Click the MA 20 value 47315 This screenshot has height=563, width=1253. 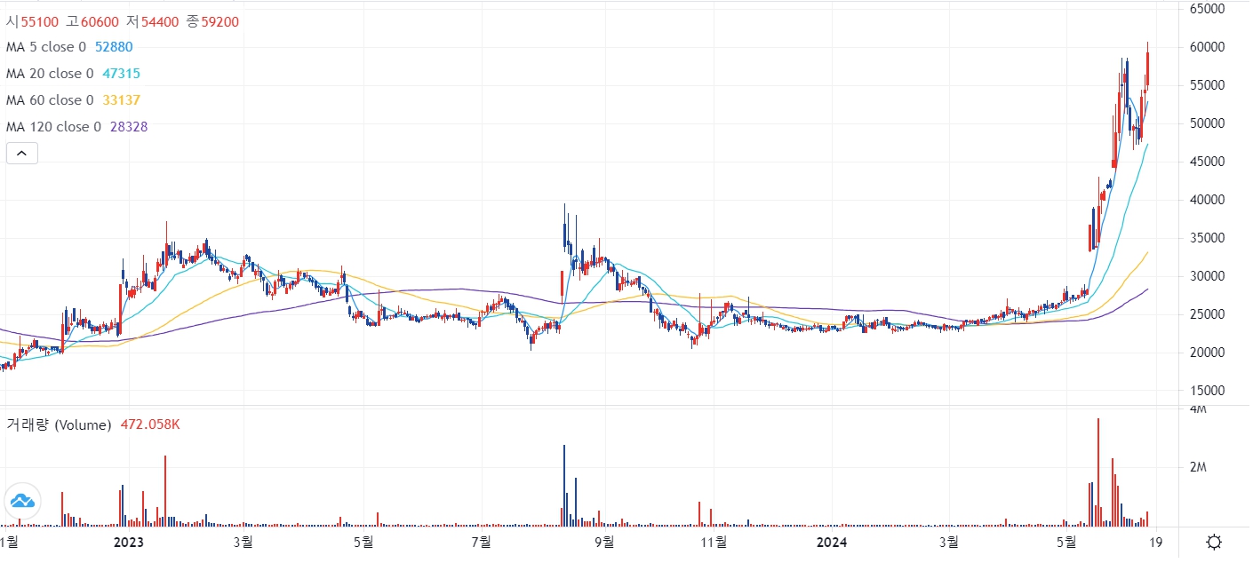121,74
